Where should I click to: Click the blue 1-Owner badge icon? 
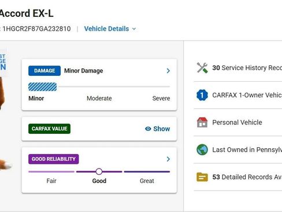coord(202,95)
